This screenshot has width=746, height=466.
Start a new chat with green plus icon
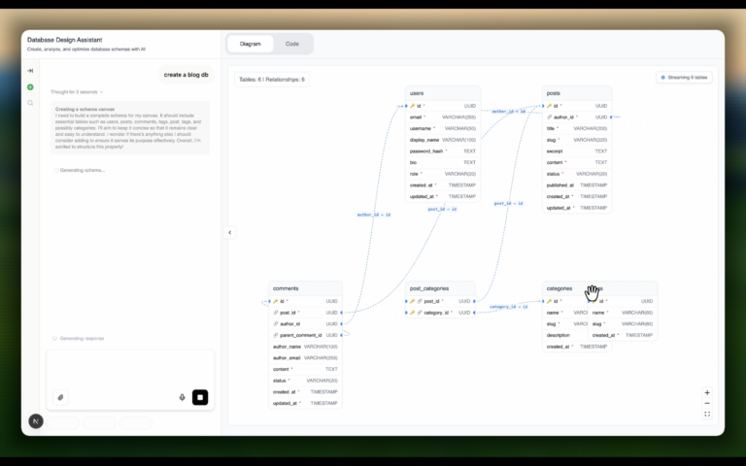click(x=30, y=87)
